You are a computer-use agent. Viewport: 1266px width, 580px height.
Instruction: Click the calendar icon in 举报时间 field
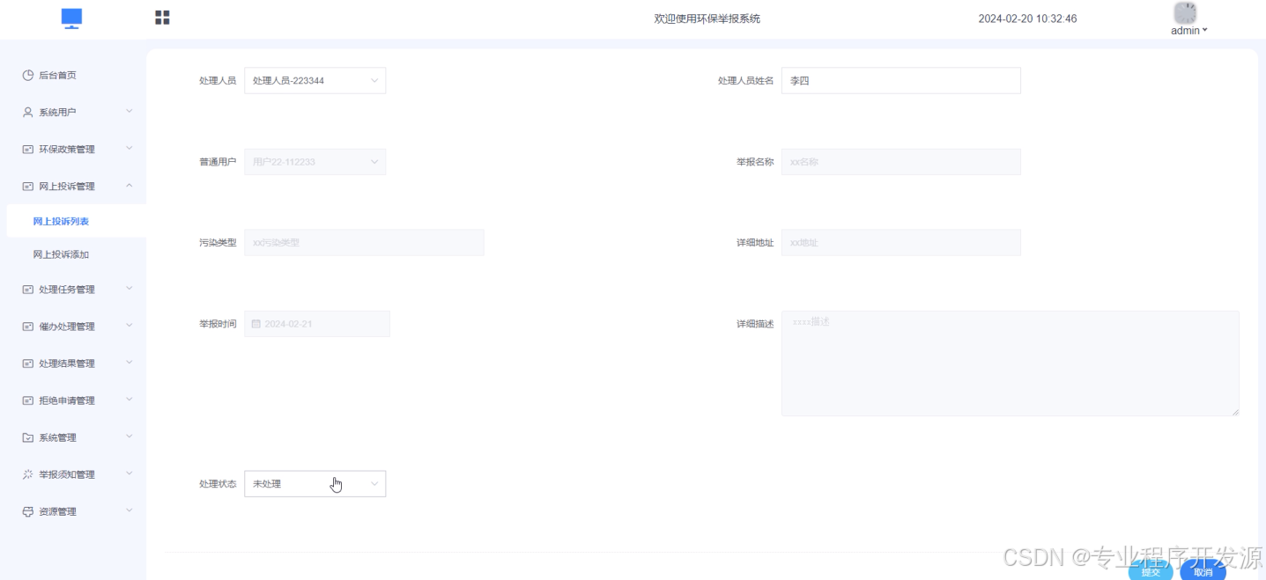256,324
